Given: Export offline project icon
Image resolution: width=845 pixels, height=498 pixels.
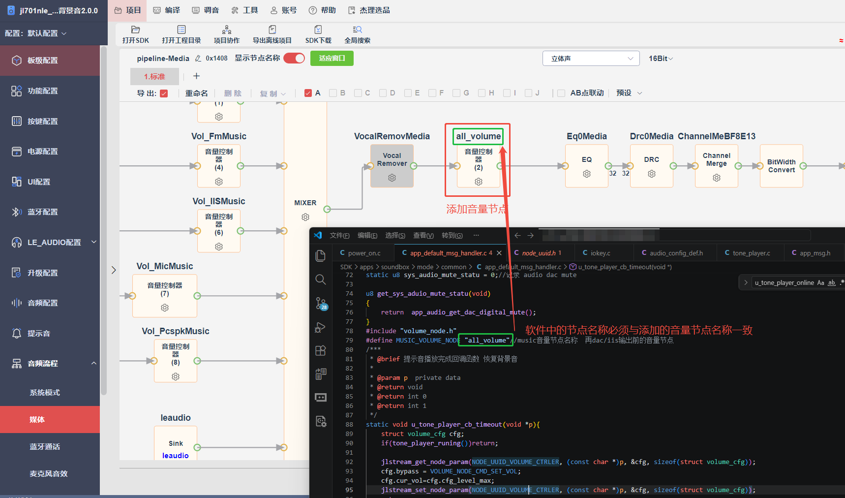Looking at the screenshot, I should [x=272, y=30].
